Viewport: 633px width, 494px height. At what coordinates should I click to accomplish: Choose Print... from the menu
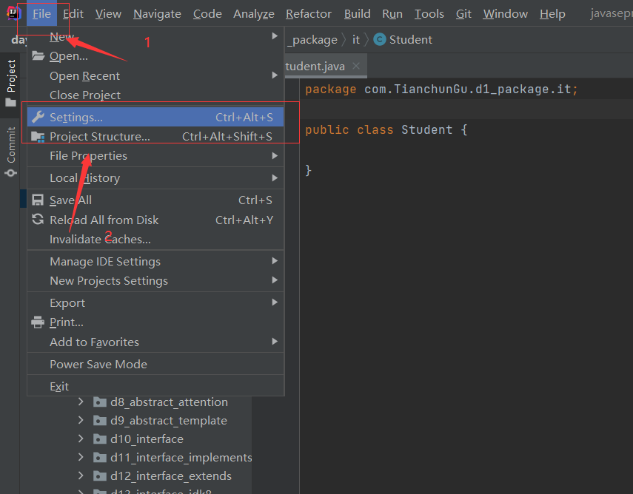(155, 322)
